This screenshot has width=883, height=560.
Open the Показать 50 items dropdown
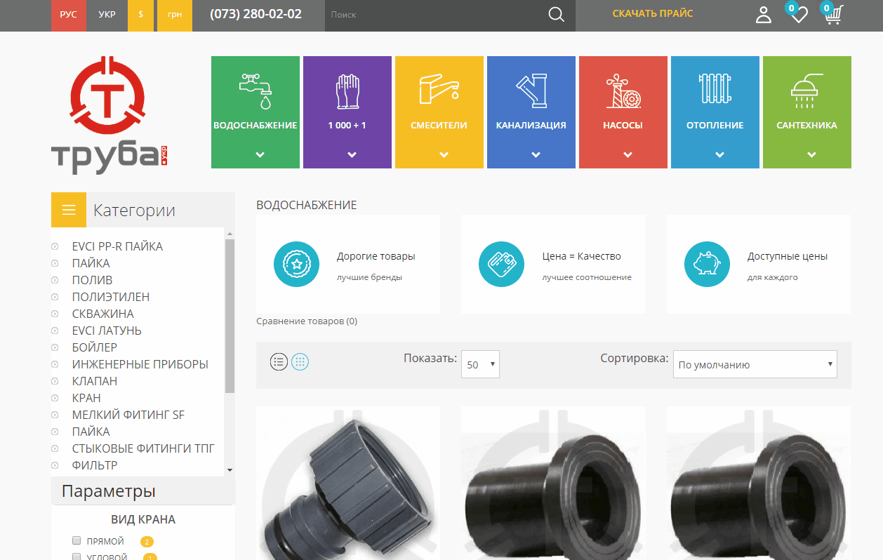point(480,364)
